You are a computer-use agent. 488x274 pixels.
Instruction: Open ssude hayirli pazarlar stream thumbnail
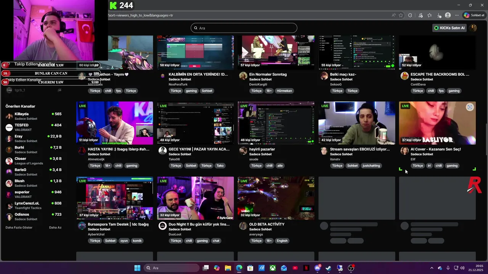pyautogui.click(x=276, y=123)
